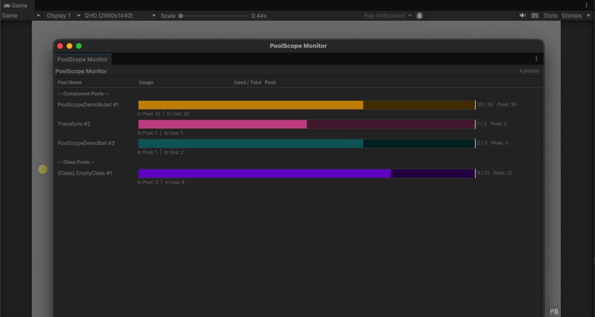Click the PS badge in the corner
This screenshot has height=317, width=595.
point(554,312)
